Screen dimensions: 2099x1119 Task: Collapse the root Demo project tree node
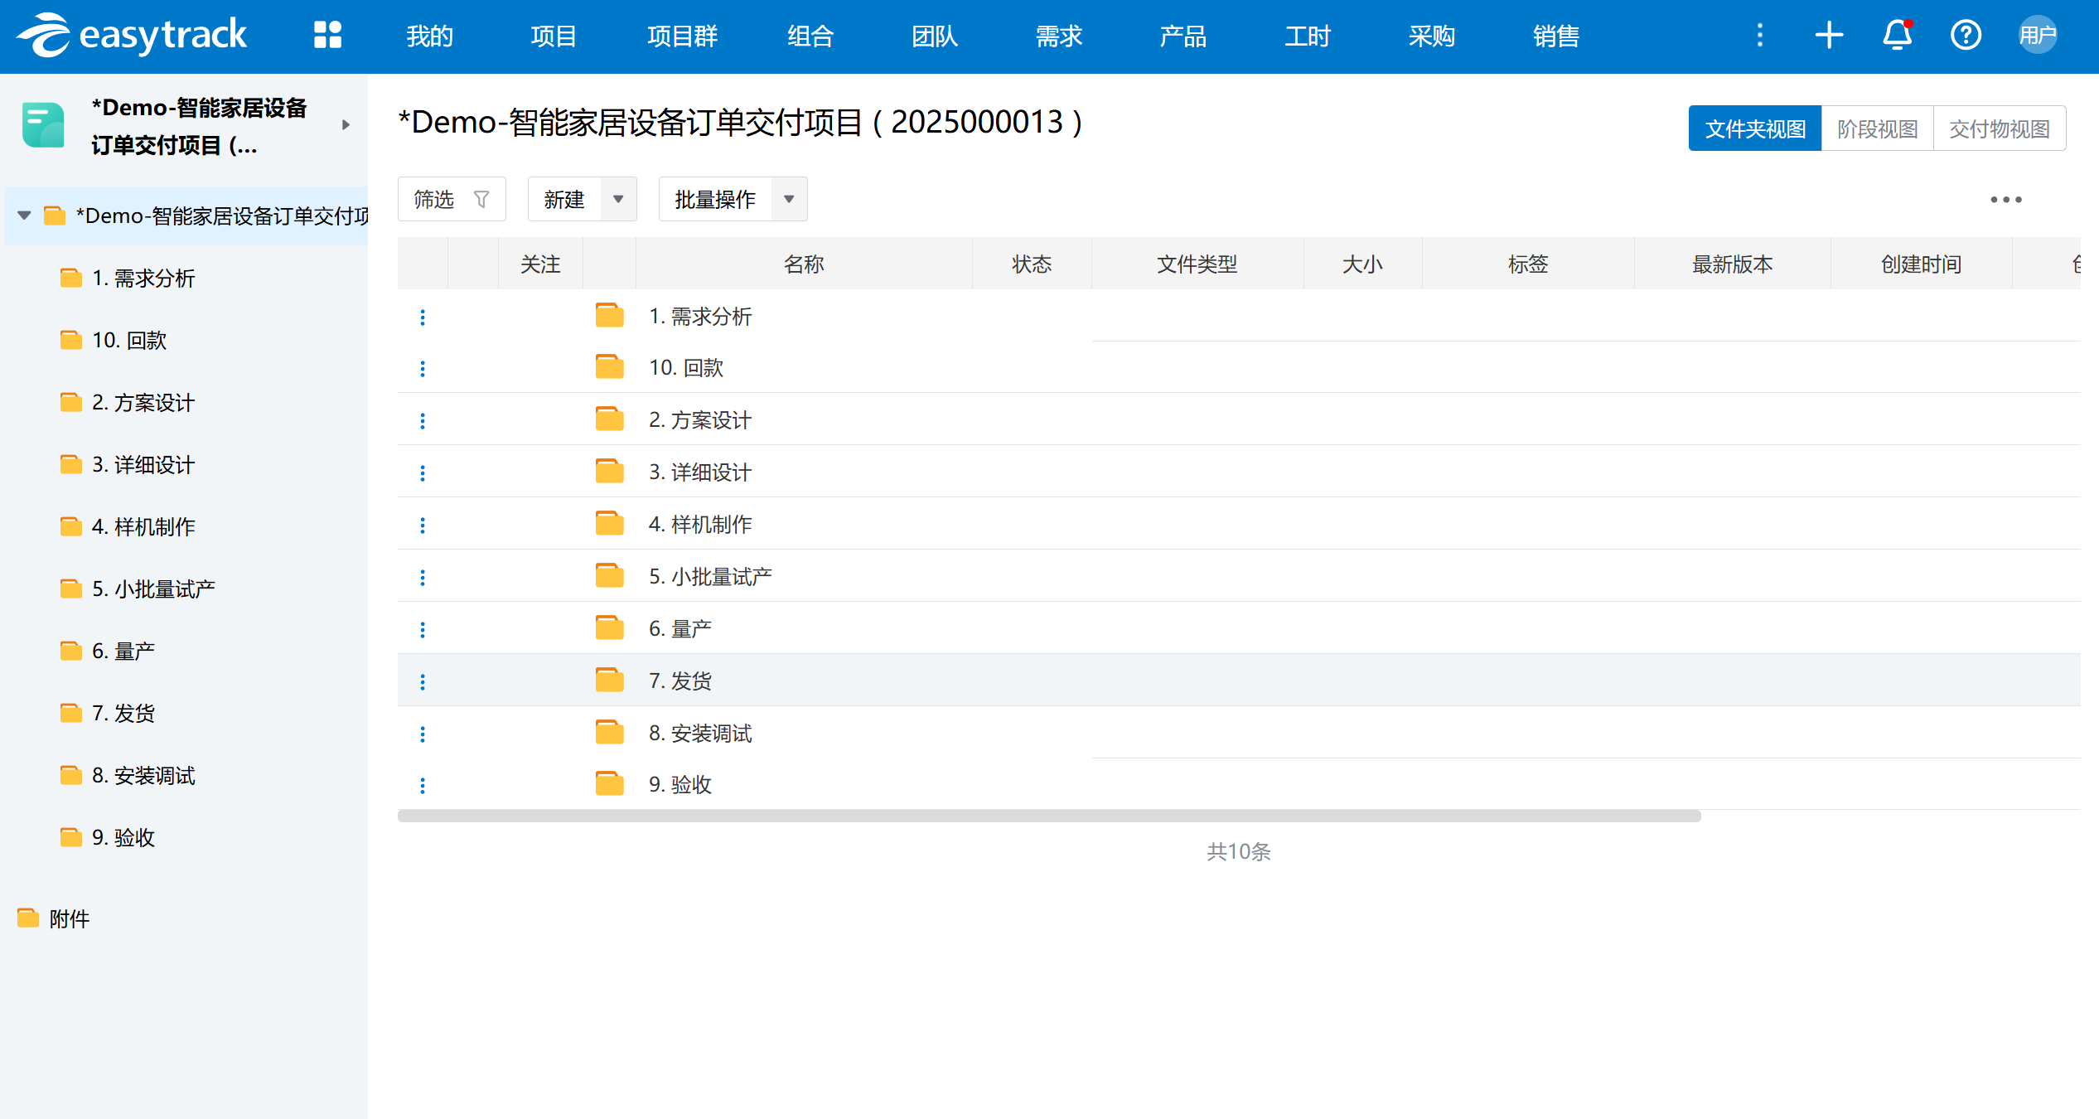(x=24, y=216)
